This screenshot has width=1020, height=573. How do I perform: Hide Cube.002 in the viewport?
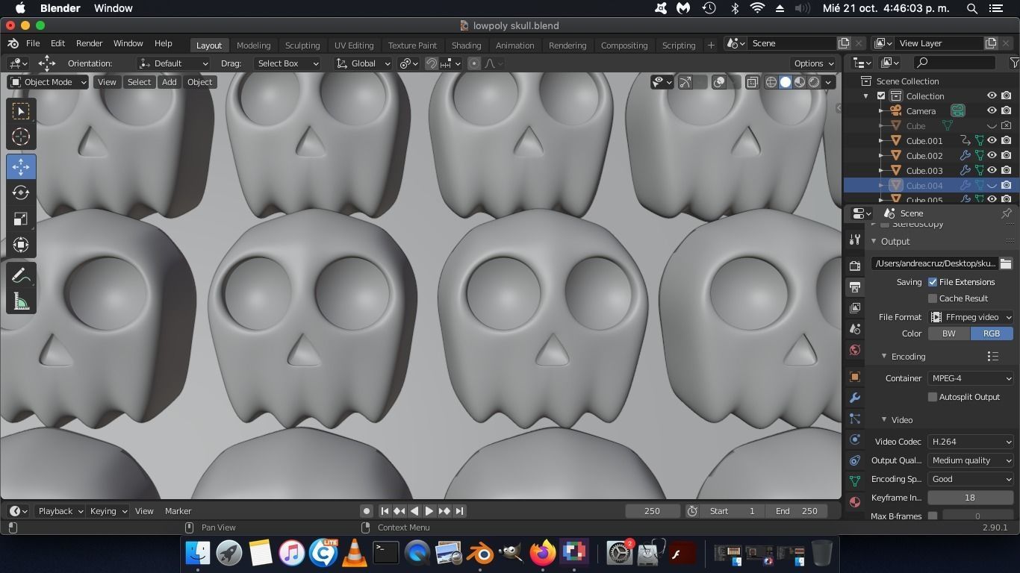pos(992,155)
